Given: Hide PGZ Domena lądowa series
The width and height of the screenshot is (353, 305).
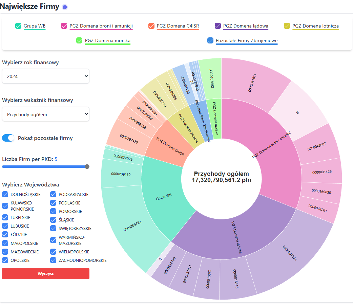Looking at the screenshot, I should (x=218, y=26).
